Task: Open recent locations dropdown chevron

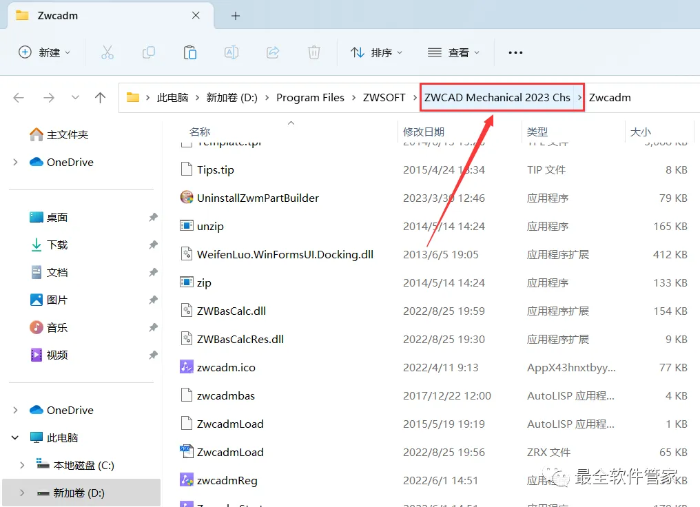Action: pyautogui.click(x=75, y=97)
